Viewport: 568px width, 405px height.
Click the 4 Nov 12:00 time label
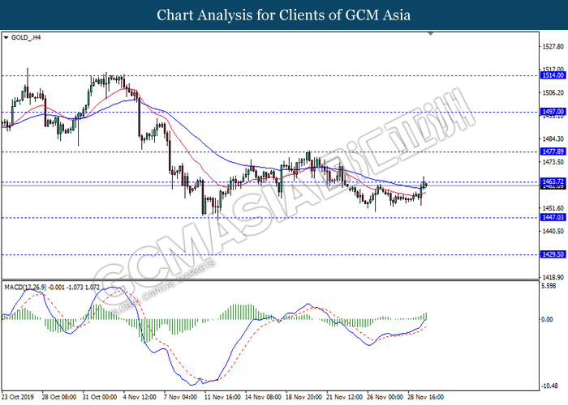coord(140,397)
